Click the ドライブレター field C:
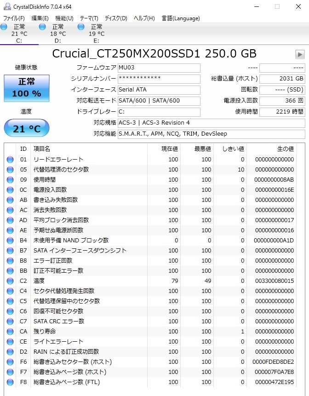The image size is (309, 396). click(x=159, y=112)
